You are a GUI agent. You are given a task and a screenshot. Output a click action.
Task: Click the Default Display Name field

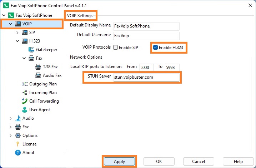tap(146, 26)
